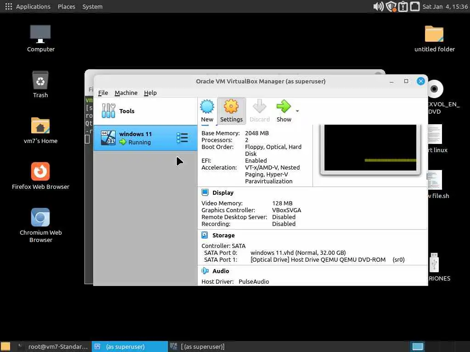This screenshot has width=470, height=352.
Task: Click the volume speaker tray icon
Action: [378, 6]
